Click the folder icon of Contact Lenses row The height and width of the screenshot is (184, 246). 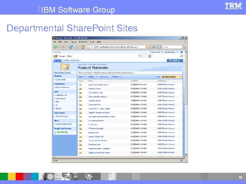coord(80,101)
